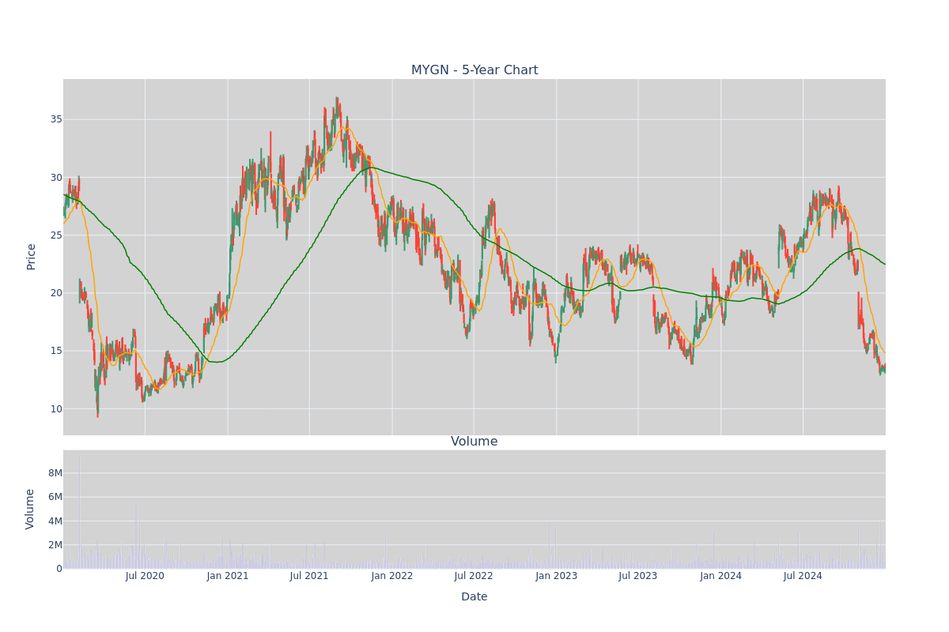Click the 'Price' y-axis label

click(x=32, y=257)
